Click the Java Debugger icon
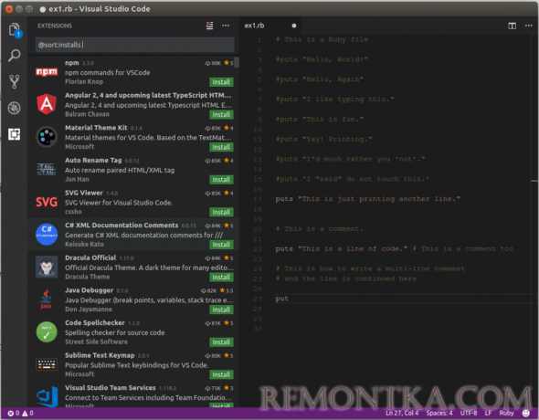 point(46,299)
